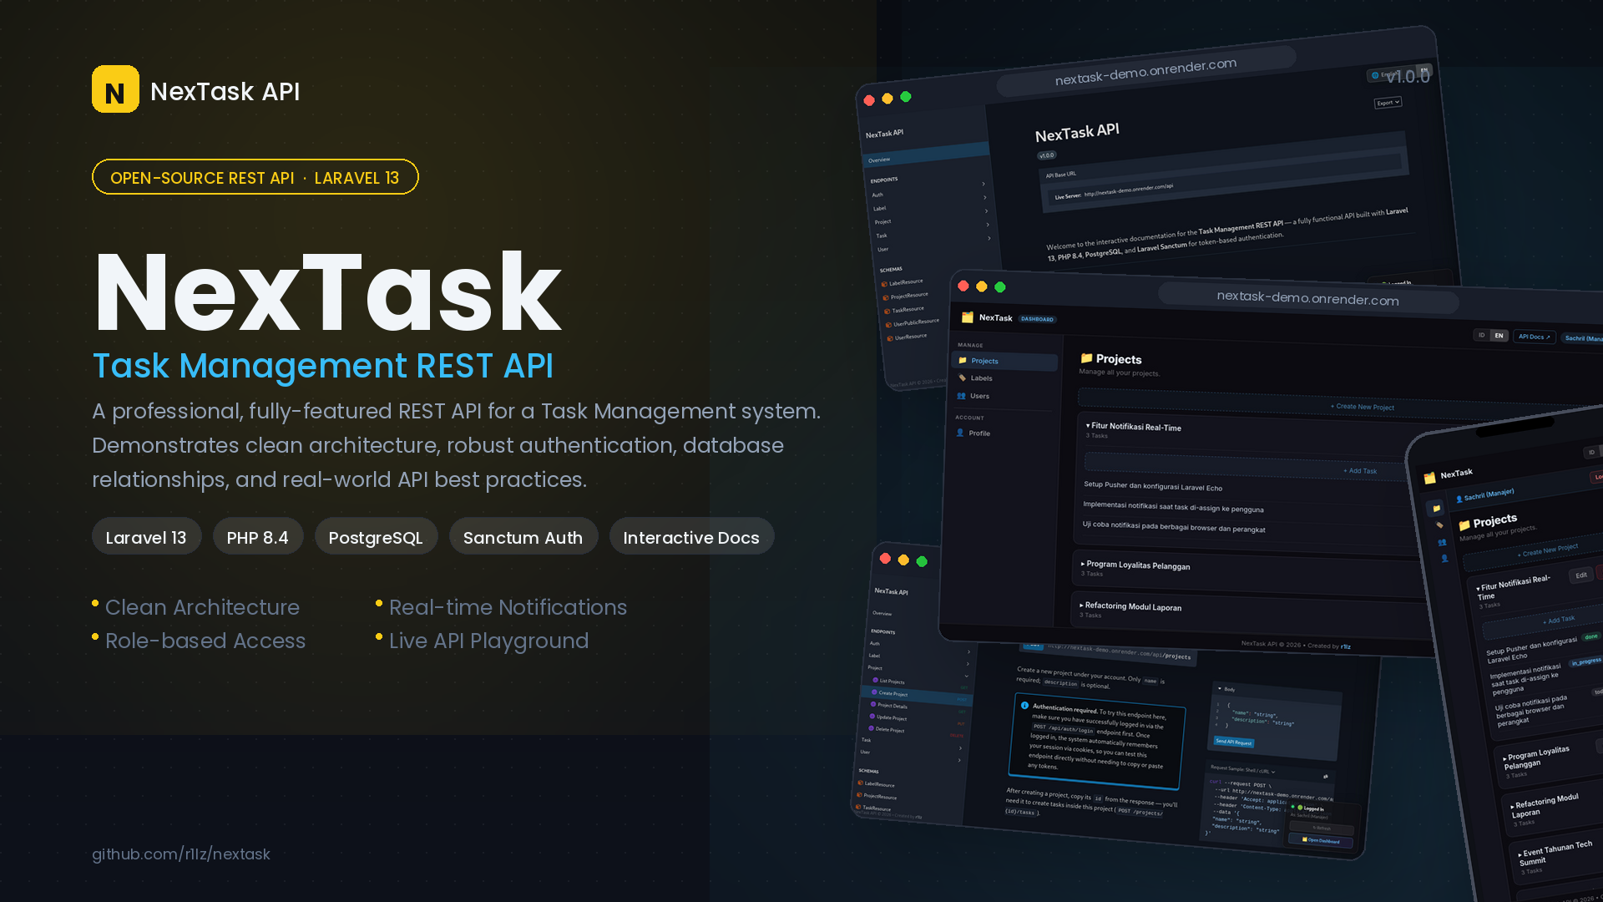Click the Delete Project bullet icon in docs sidebar
This screenshot has width=1603, height=902.
point(871,728)
